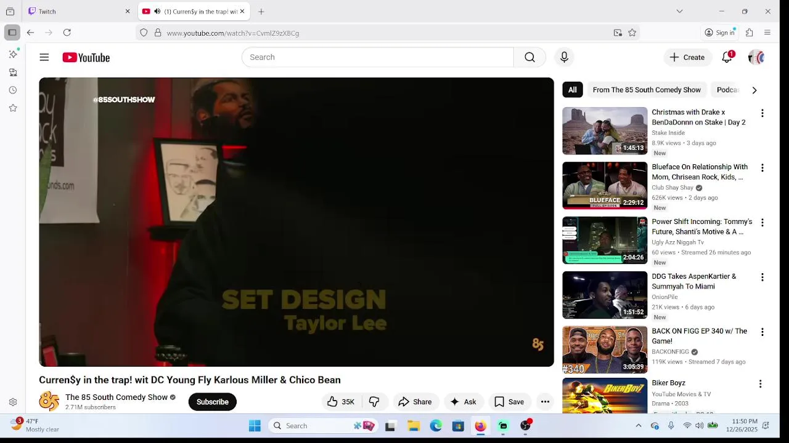Open BACK ON FIGG EP 340 thumbnail
Image resolution: width=789 pixels, height=443 pixels.
point(605,350)
